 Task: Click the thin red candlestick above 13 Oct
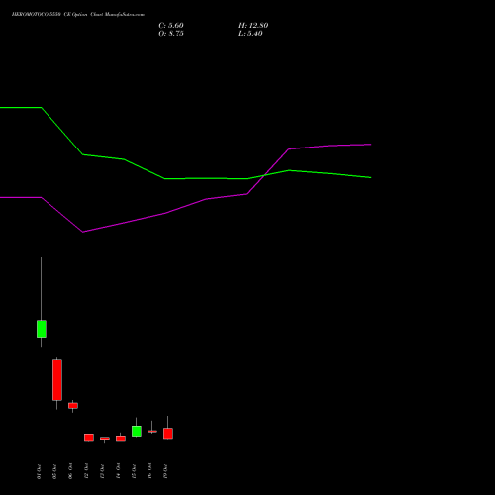pyautogui.click(x=105, y=439)
